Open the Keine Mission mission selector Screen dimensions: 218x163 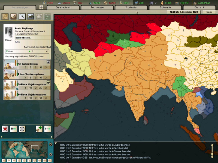tap(33, 38)
